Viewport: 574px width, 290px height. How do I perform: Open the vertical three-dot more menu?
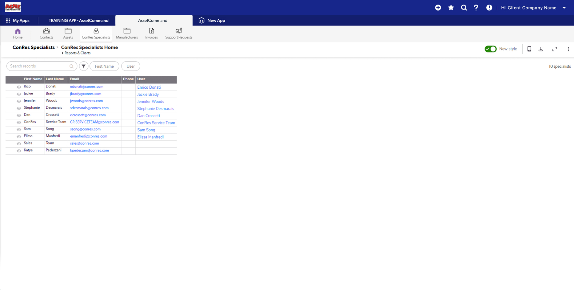click(568, 49)
